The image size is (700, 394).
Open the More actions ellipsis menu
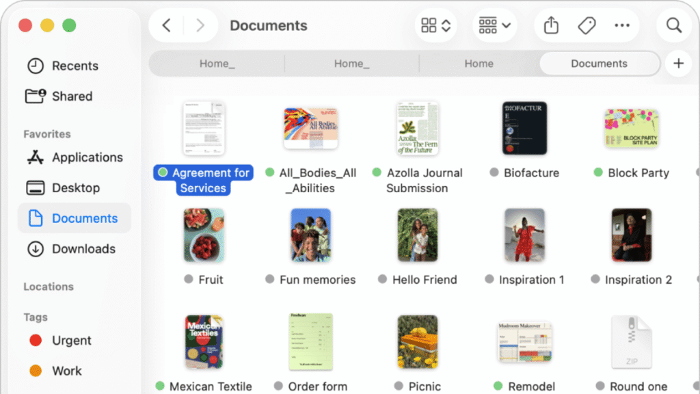[x=622, y=25]
